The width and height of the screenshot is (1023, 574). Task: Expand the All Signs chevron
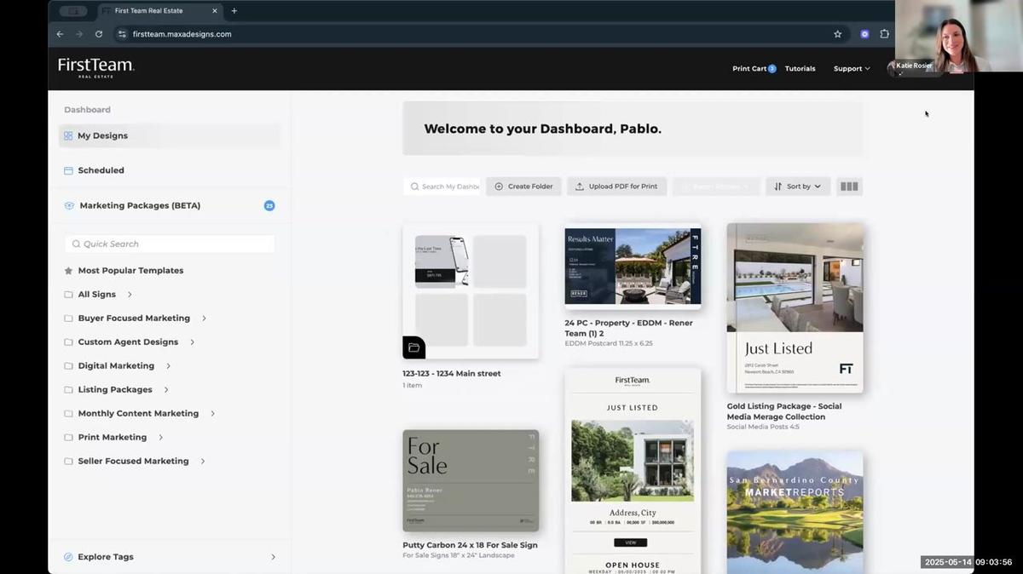tap(130, 295)
